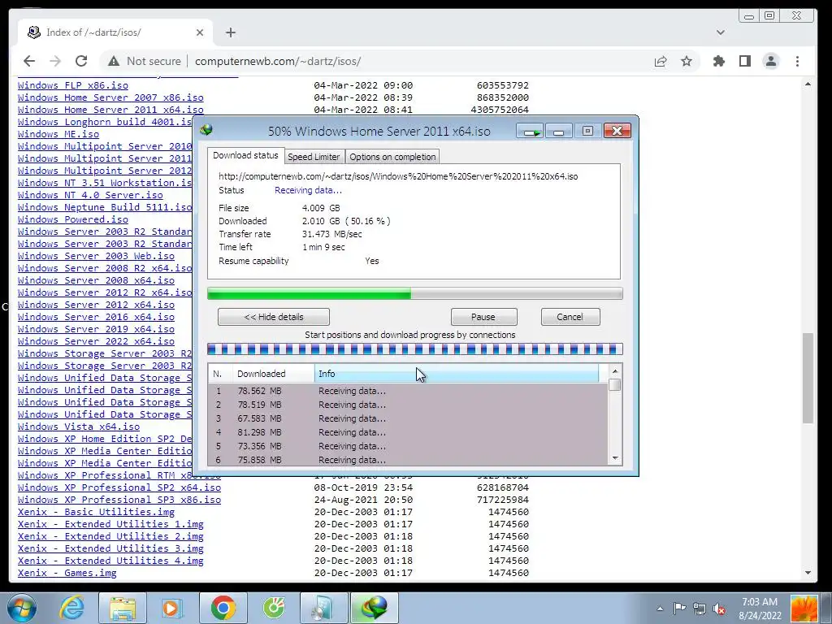The image size is (832, 624).
Task: Click the IDM dialog title icon
Action: click(206, 129)
